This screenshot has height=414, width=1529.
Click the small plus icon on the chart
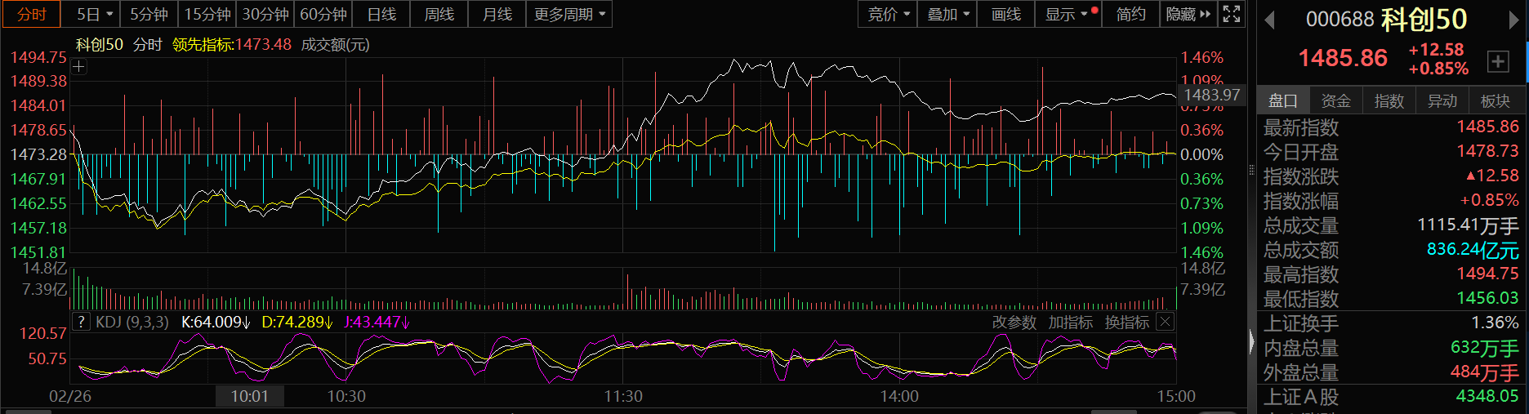79,67
